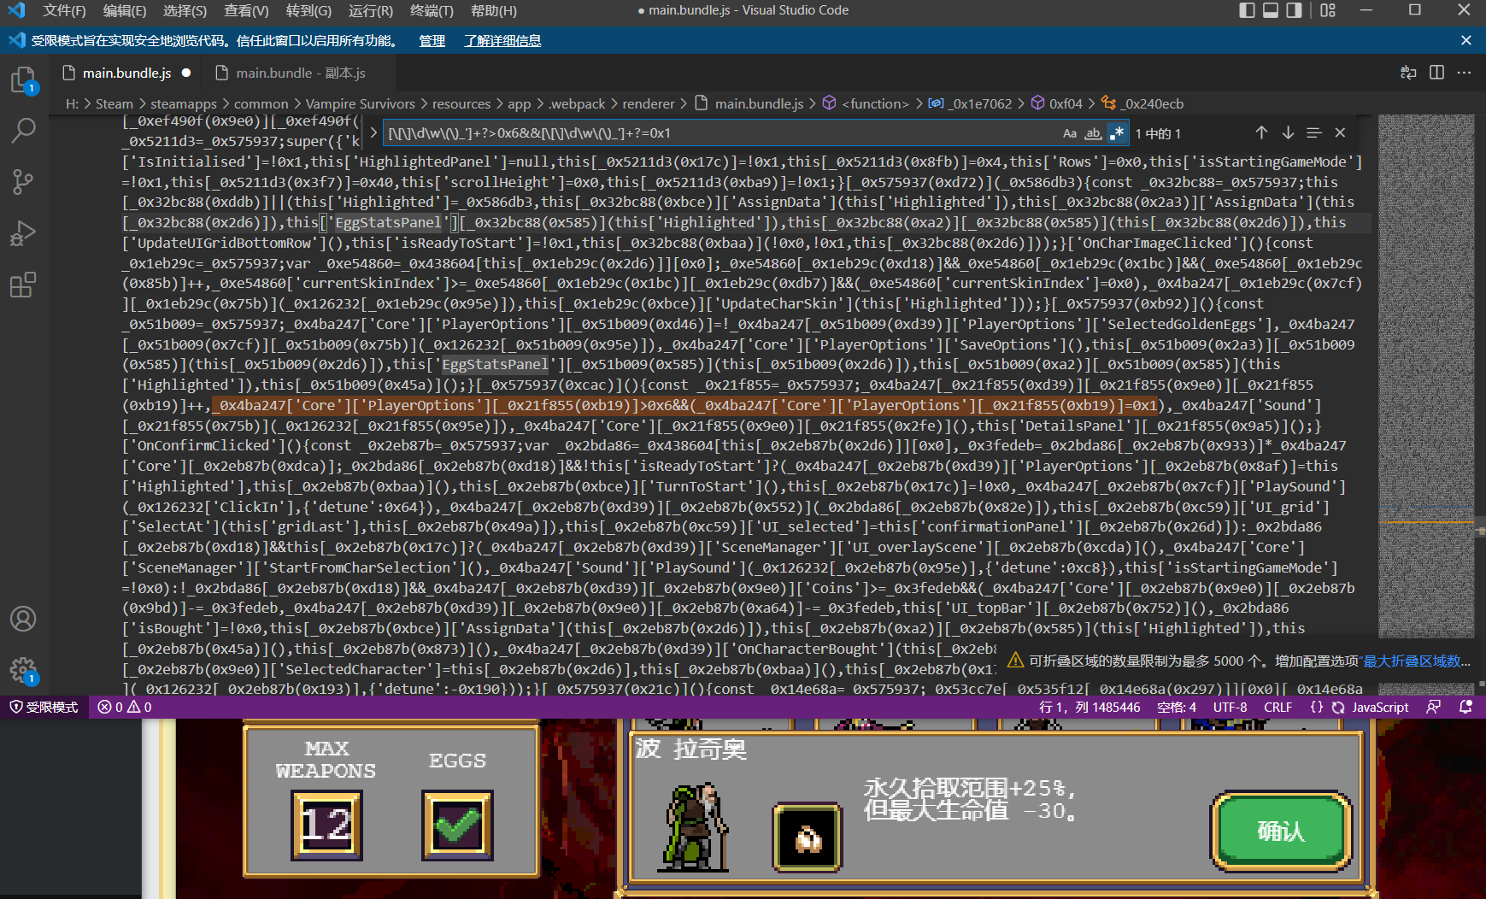Open the editor More Actions menu
This screenshot has height=899, width=1486.
click(1465, 73)
